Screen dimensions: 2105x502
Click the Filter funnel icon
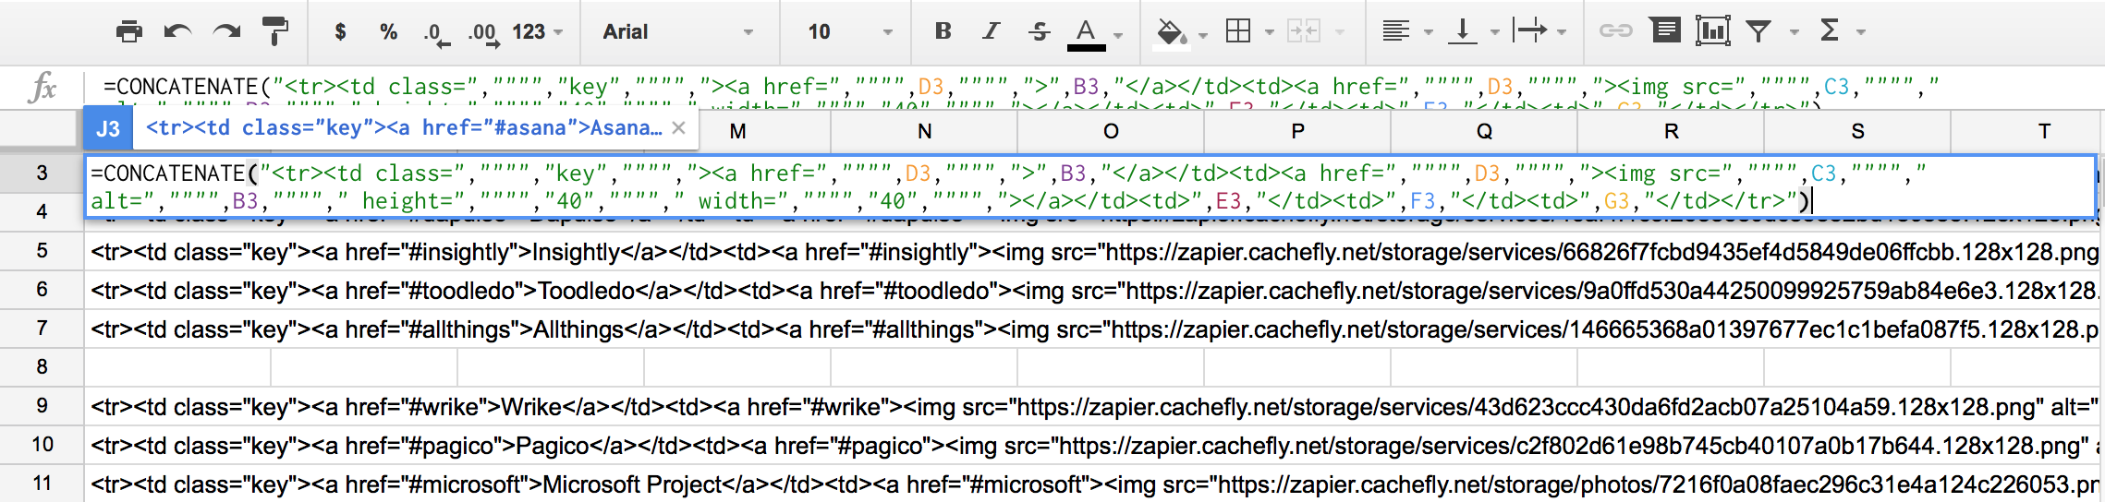tap(1758, 32)
